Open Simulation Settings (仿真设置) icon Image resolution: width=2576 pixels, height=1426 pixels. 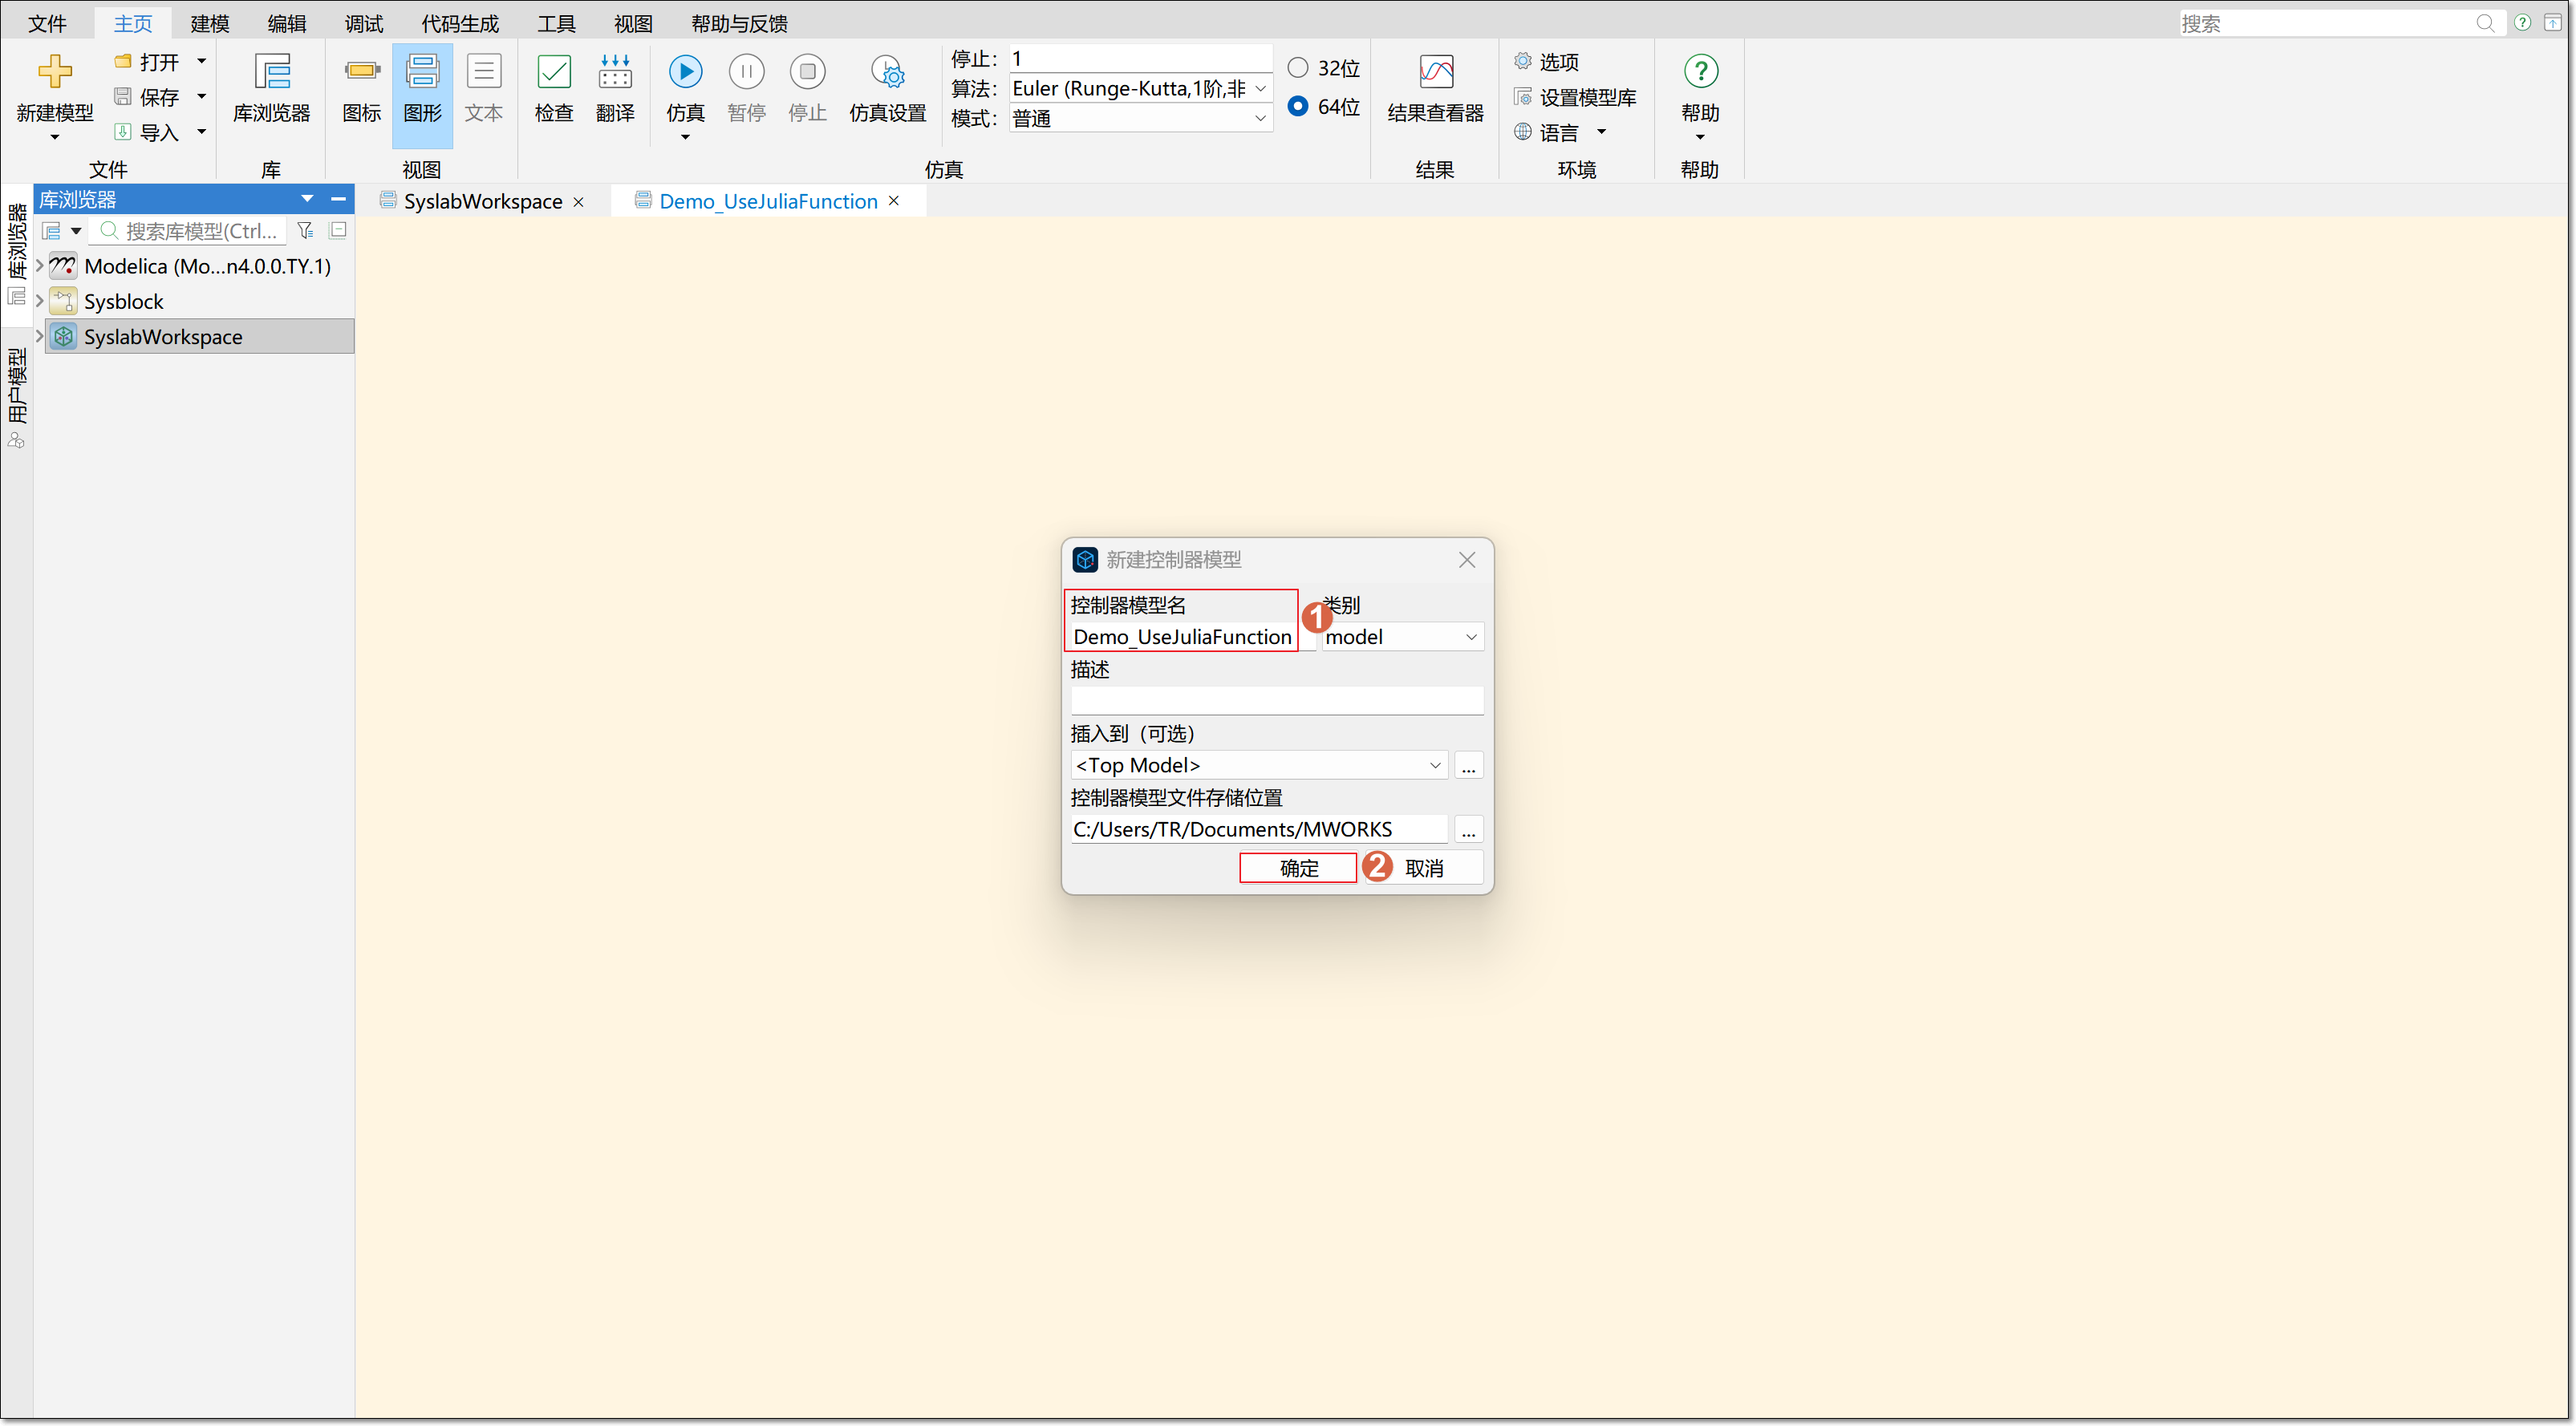coord(887,72)
